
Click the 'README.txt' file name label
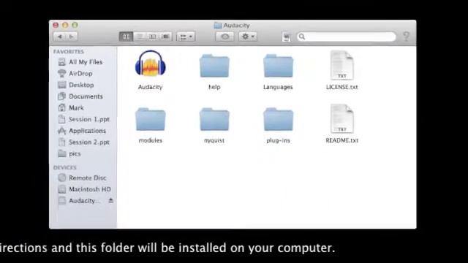(x=341, y=140)
